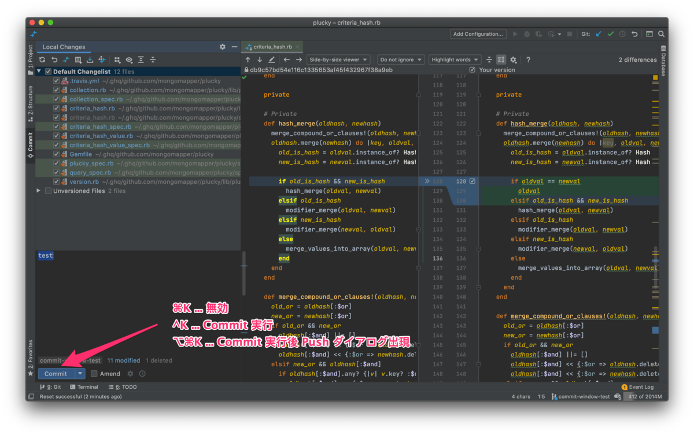The height and width of the screenshot is (435, 694).
Task: Uncheck the version.rb file checkbox
Action: coord(56,181)
